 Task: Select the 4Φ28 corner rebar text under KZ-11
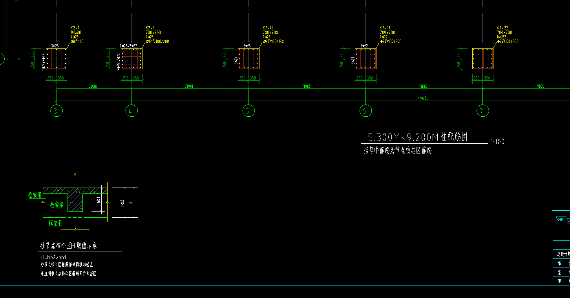click(267, 37)
